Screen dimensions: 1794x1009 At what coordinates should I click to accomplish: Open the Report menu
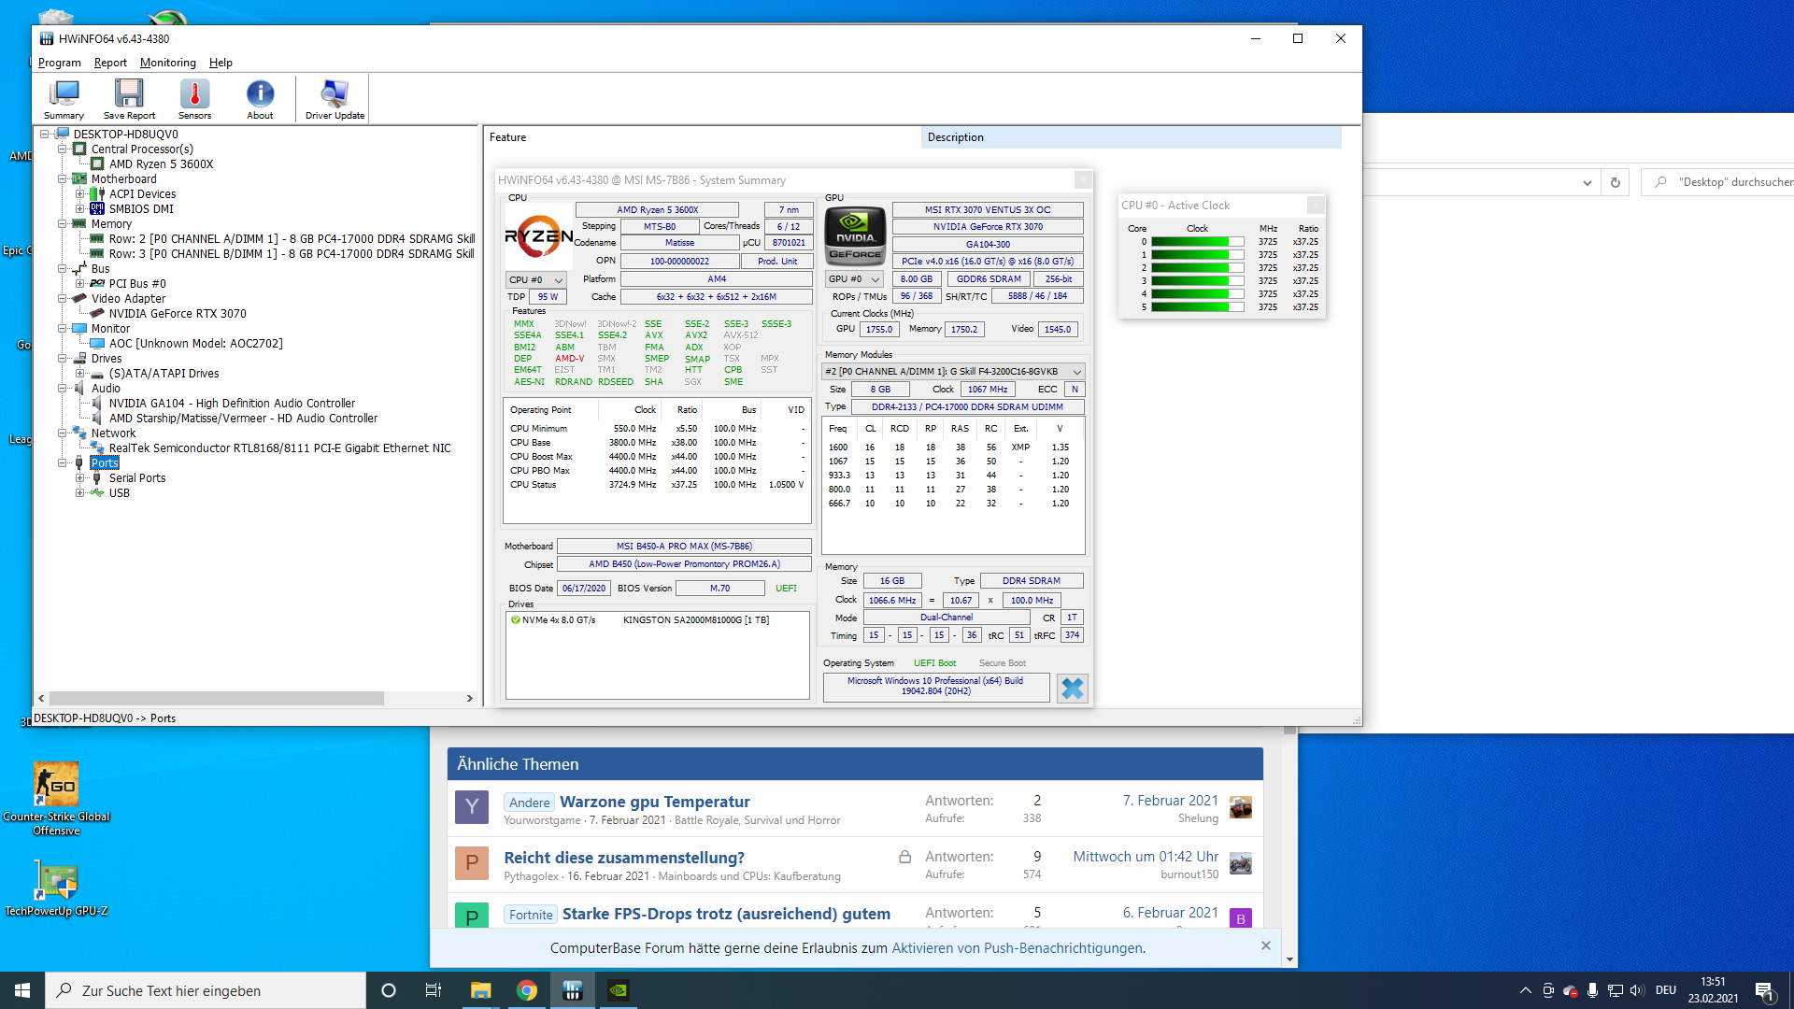[110, 63]
